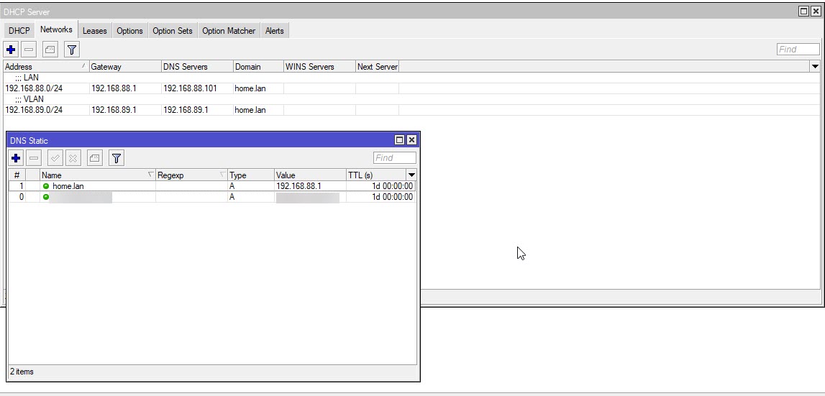This screenshot has width=825, height=396.
Task: Click the green status dot of home.lan entry
Action: 46,186
